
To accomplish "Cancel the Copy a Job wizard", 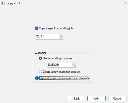I will tap(117, 99).
